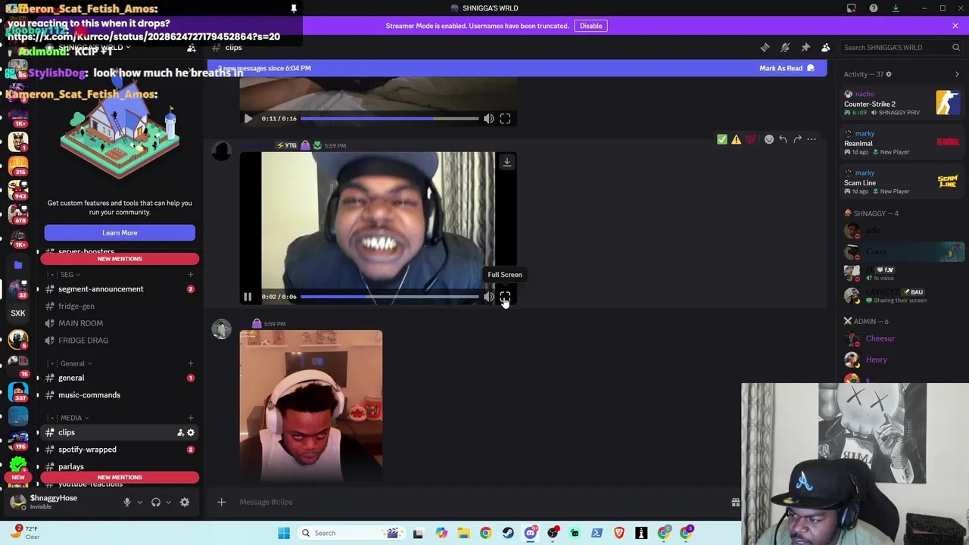Add the 100 emoji reaction
Image resolution: width=969 pixels, height=545 pixels.
[x=750, y=139]
